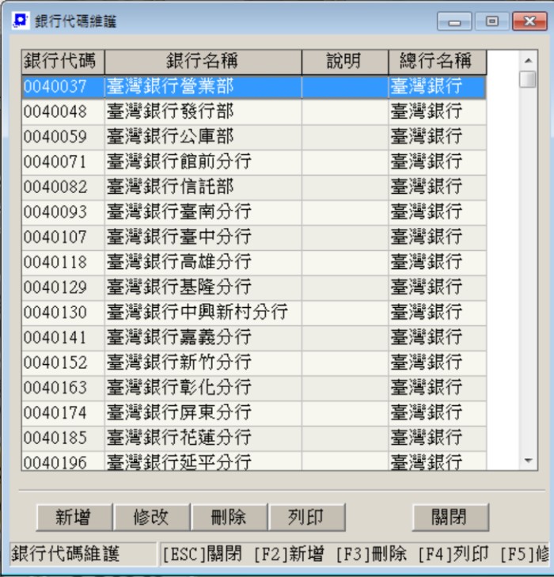Click the 說明 column header
Screen dimensions: 554x577
tap(345, 62)
